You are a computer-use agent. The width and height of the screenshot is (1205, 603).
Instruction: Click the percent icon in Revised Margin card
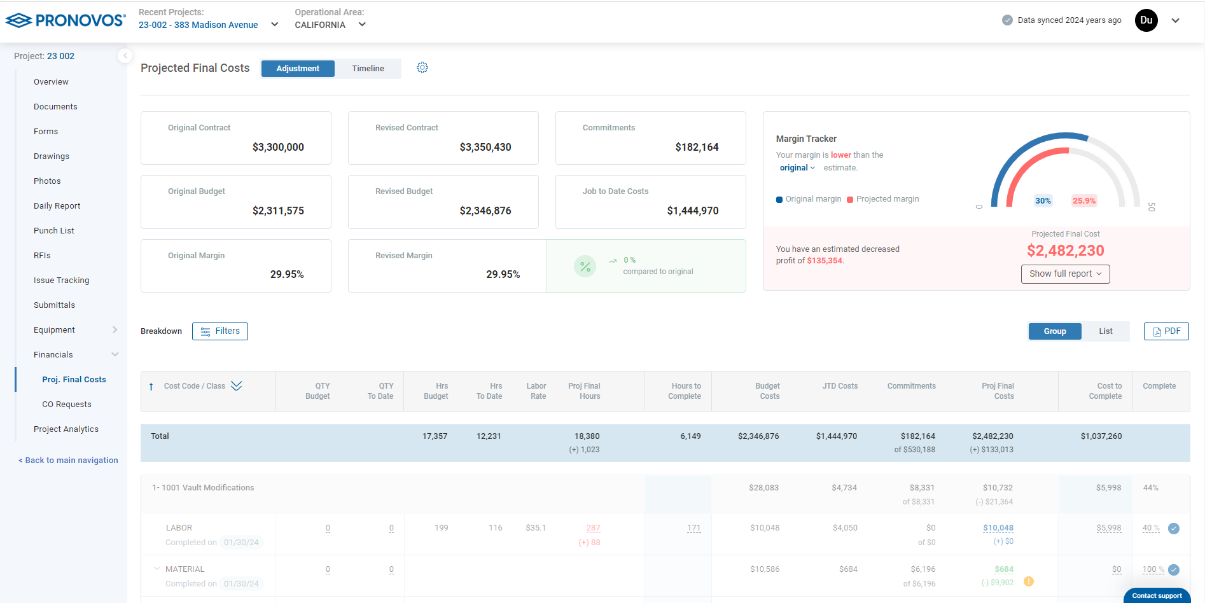585,267
